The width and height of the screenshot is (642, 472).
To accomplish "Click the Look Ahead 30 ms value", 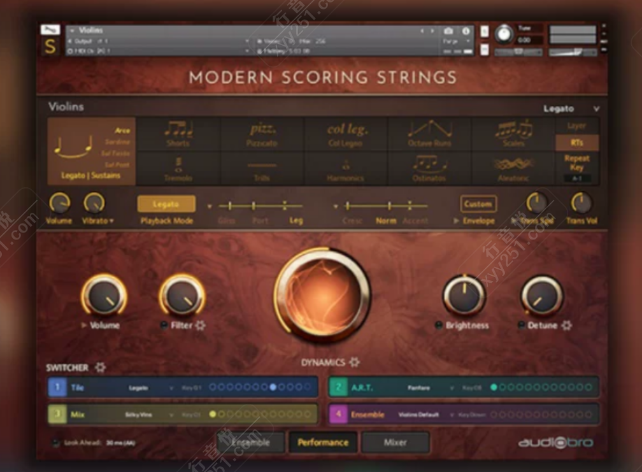I will coord(121,443).
